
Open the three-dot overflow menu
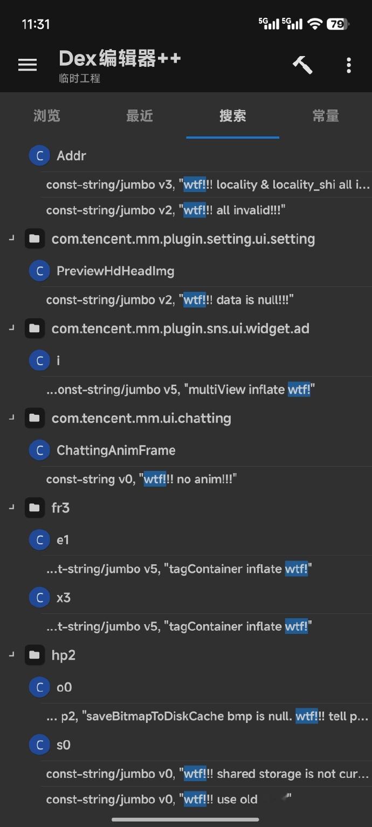click(349, 65)
